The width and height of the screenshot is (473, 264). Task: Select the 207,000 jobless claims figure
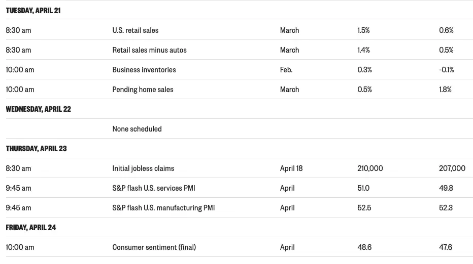point(452,168)
